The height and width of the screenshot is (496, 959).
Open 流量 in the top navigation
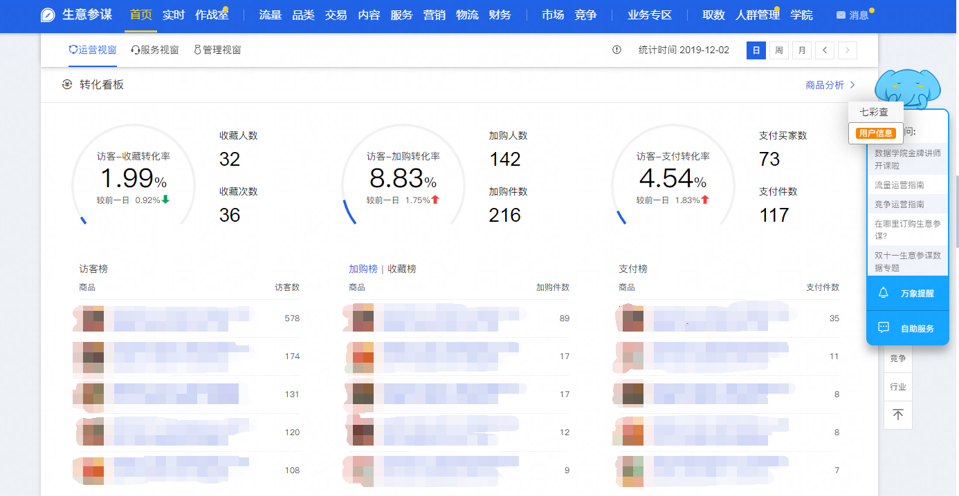[270, 15]
